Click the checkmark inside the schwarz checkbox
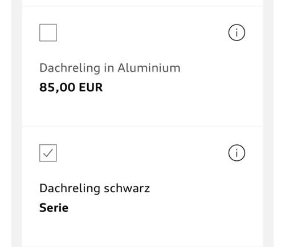 [48, 153]
